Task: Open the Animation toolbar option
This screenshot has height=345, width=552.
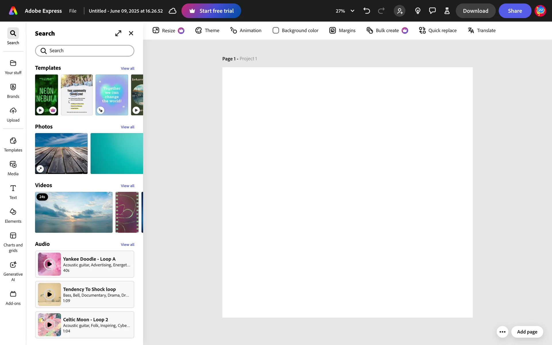Action: click(246, 30)
